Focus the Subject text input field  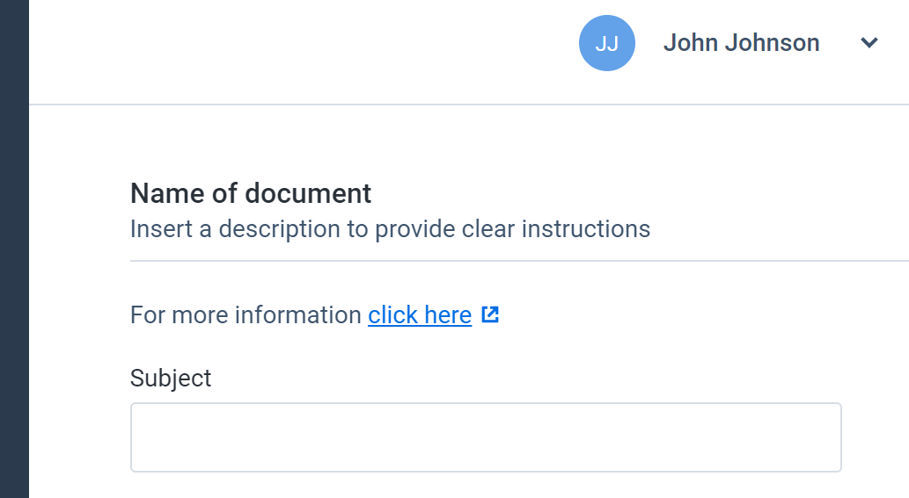tap(486, 437)
